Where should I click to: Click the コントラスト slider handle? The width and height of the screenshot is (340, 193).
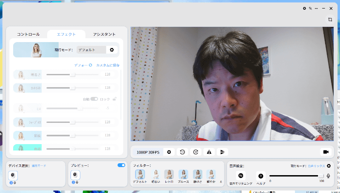(73, 88)
